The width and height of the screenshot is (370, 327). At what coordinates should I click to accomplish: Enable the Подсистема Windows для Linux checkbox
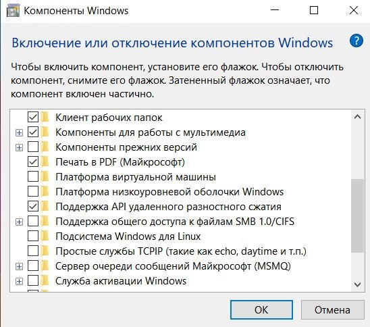click(x=33, y=236)
